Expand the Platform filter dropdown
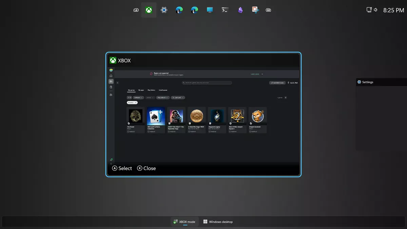The height and width of the screenshot is (229, 407). click(138, 97)
